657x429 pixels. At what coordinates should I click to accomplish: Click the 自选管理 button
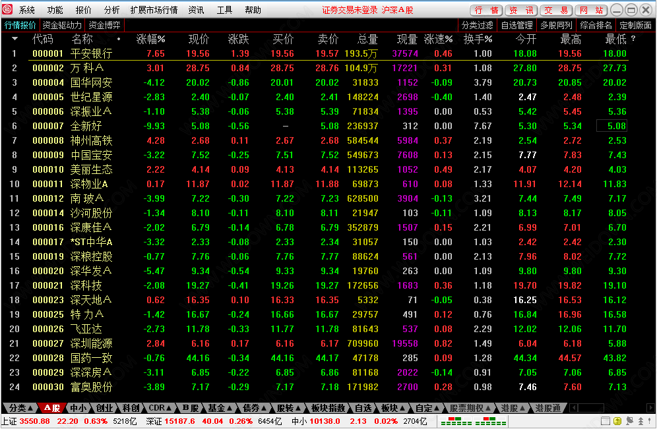click(516, 25)
